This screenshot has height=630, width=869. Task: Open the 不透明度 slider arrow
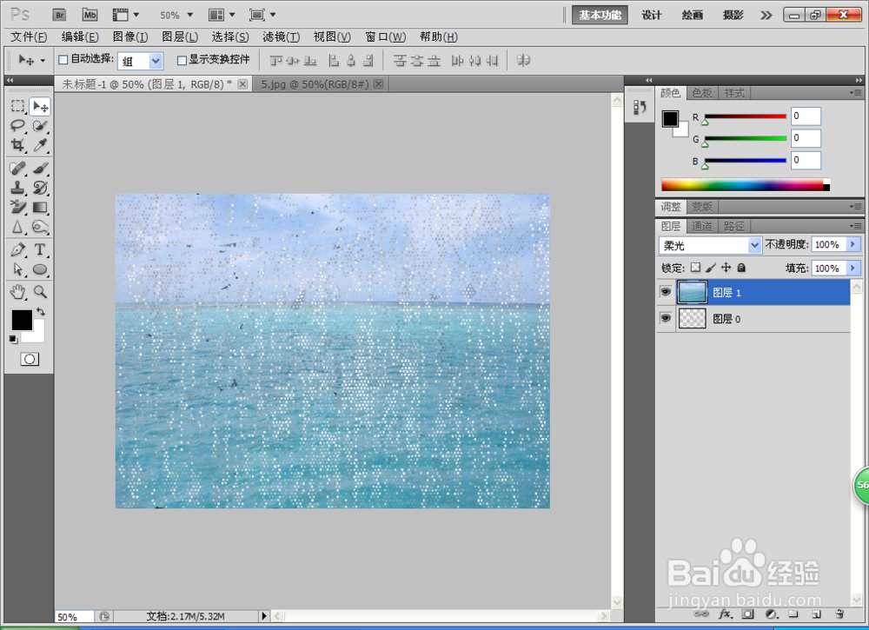pos(853,244)
